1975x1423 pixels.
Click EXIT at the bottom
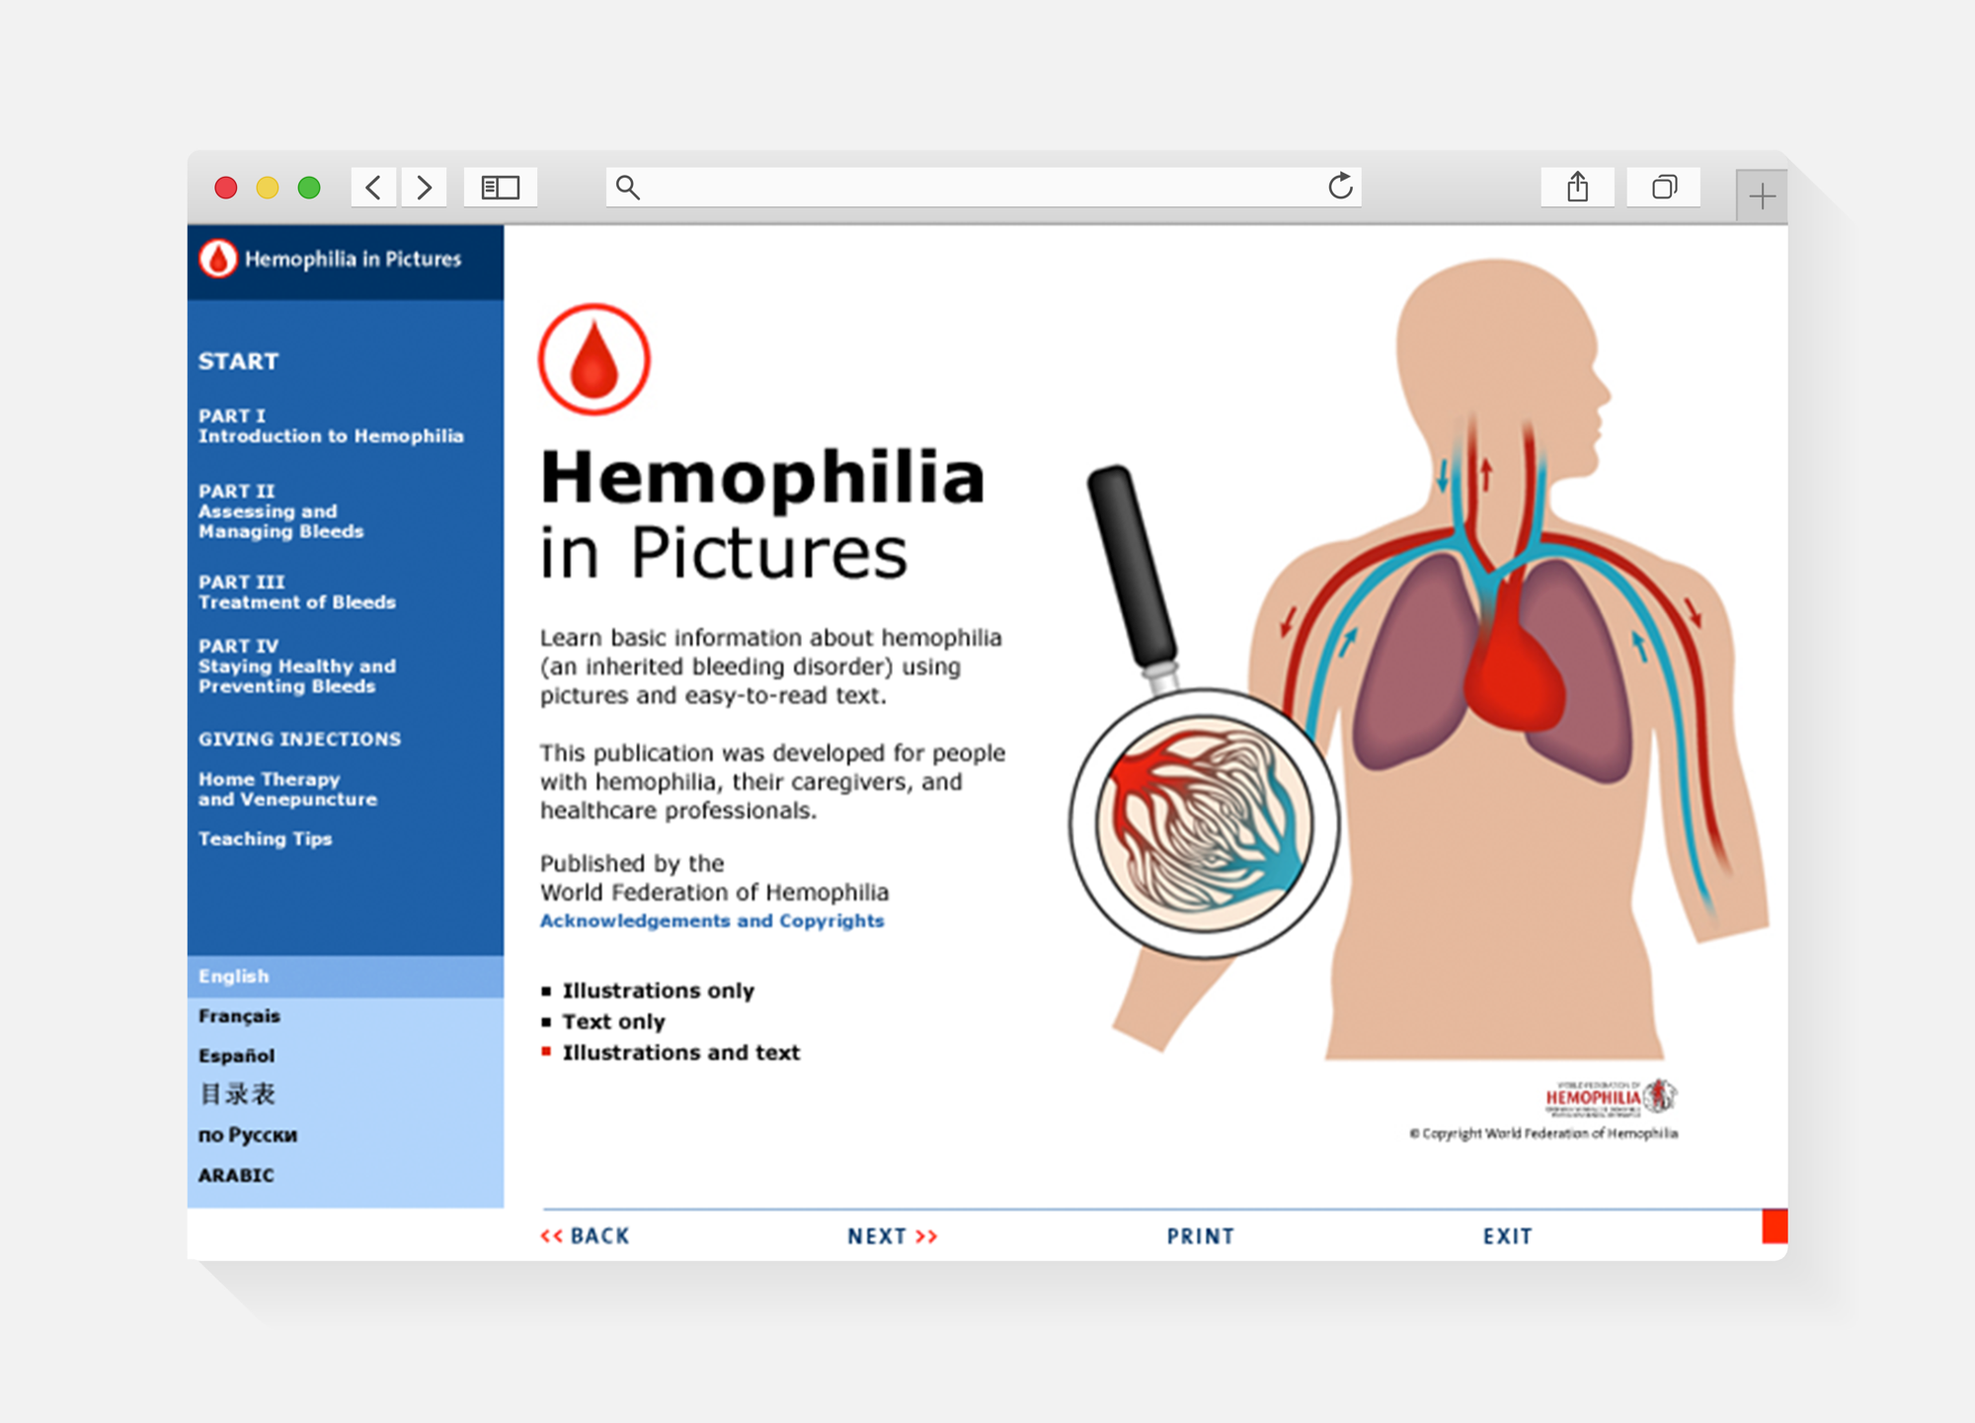[1508, 1236]
